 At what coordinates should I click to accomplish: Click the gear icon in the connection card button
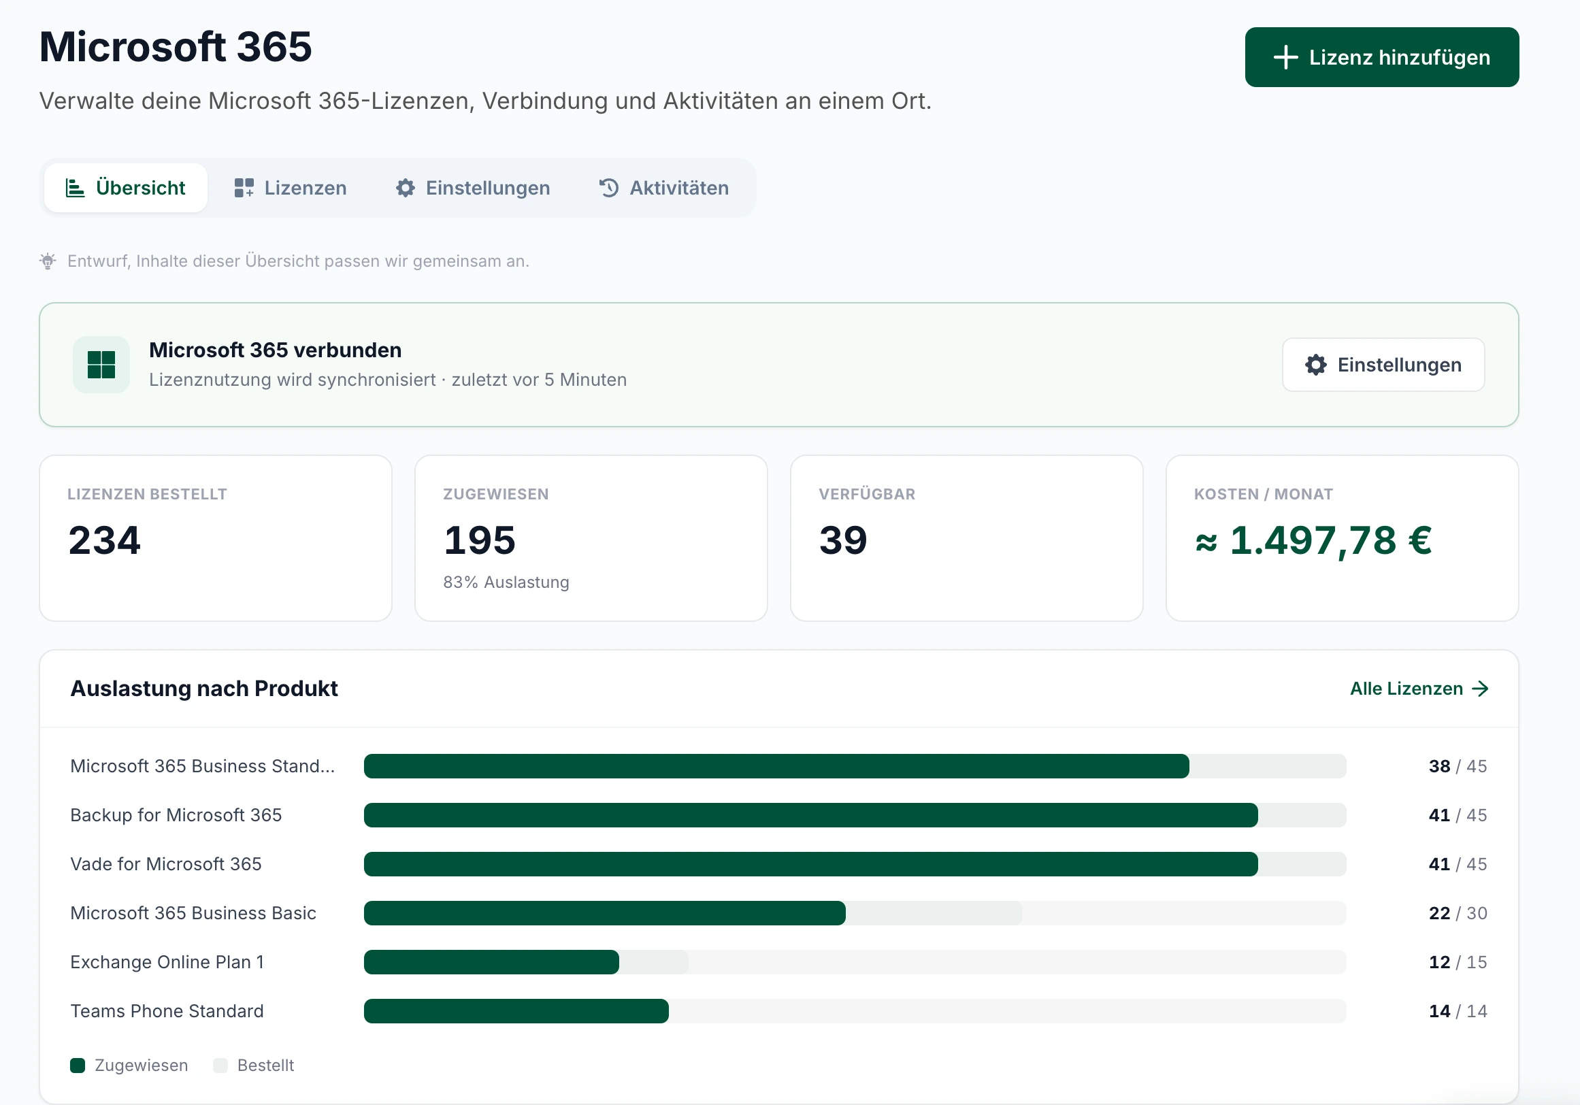coord(1316,365)
